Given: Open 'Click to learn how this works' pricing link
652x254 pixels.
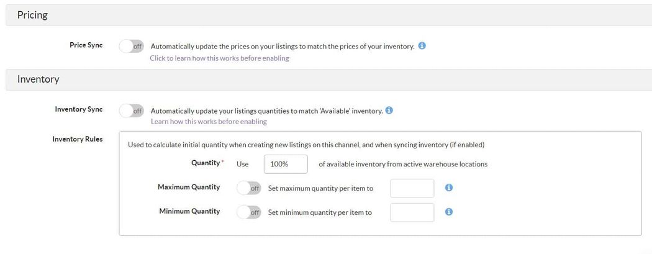Looking at the screenshot, I should [x=219, y=58].
